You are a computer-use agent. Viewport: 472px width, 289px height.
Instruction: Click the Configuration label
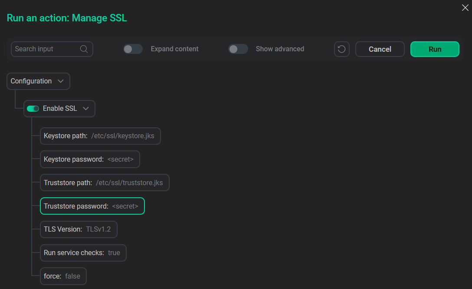[31, 81]
